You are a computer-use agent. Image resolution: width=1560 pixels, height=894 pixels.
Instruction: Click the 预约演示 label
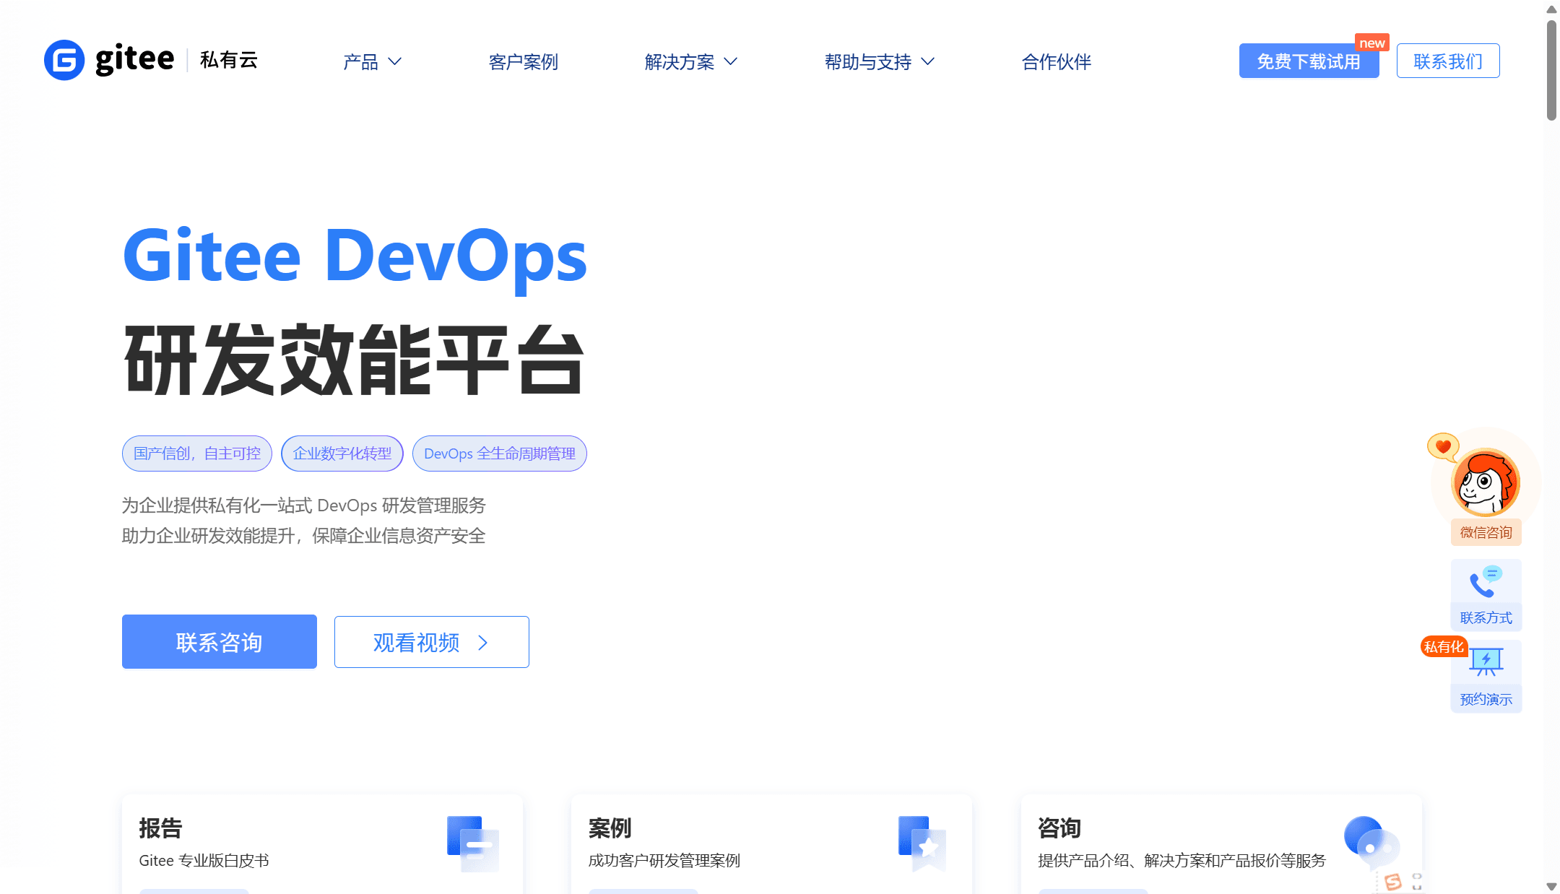coord(1486,699)
